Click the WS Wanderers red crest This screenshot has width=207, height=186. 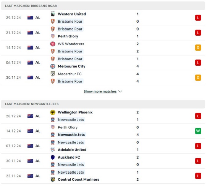(x=53, y=44)
